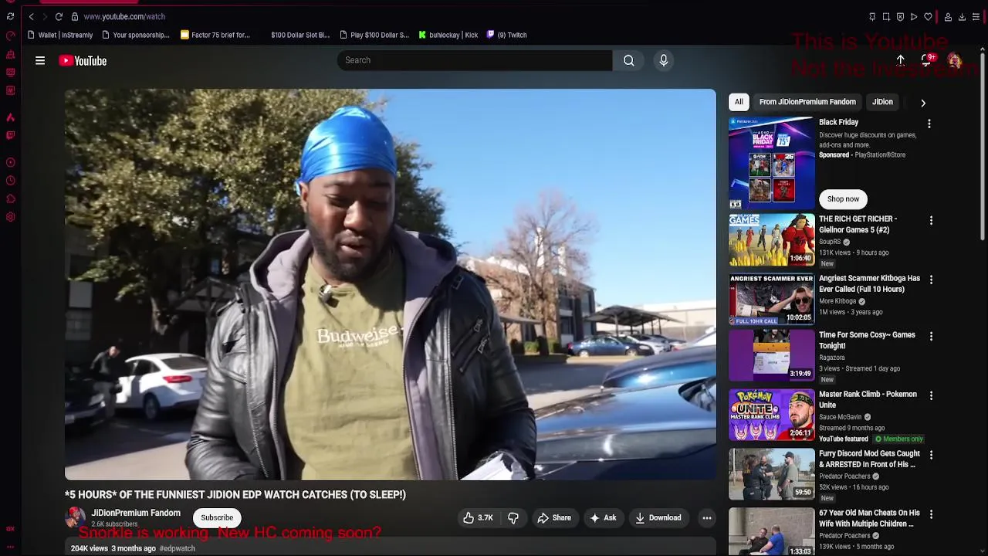This screenshot has width=988, height=556.
Task: Open bookmarks heart icon in toolbar
Action: (928, 16)
